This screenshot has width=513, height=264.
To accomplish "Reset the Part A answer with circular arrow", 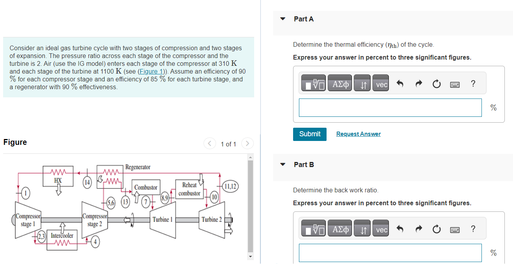I will point(436,83).
